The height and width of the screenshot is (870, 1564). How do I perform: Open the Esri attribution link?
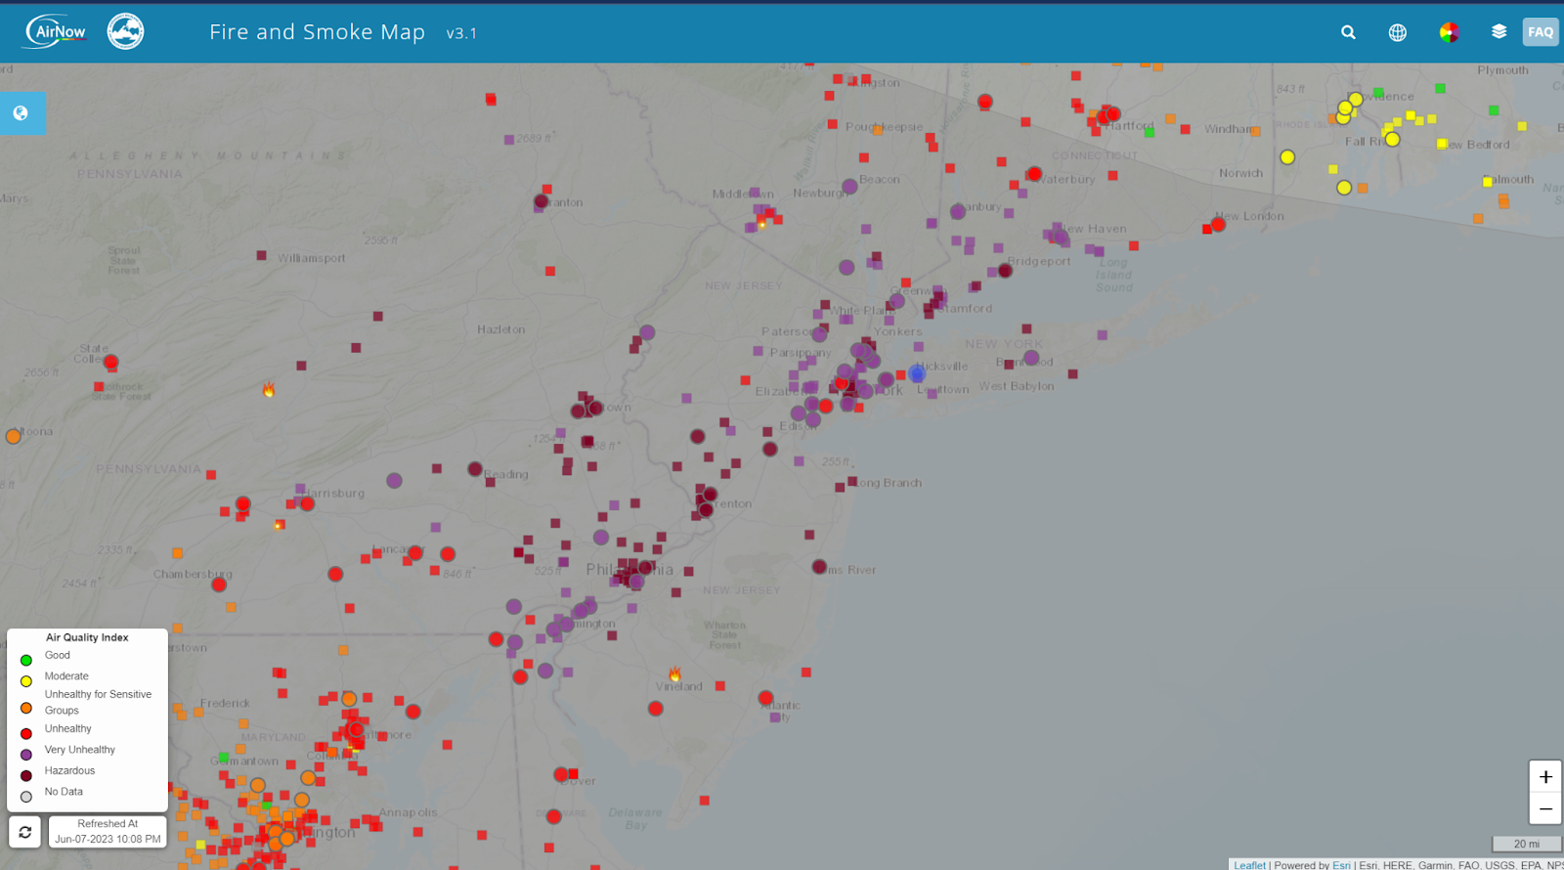(1341, 865)
